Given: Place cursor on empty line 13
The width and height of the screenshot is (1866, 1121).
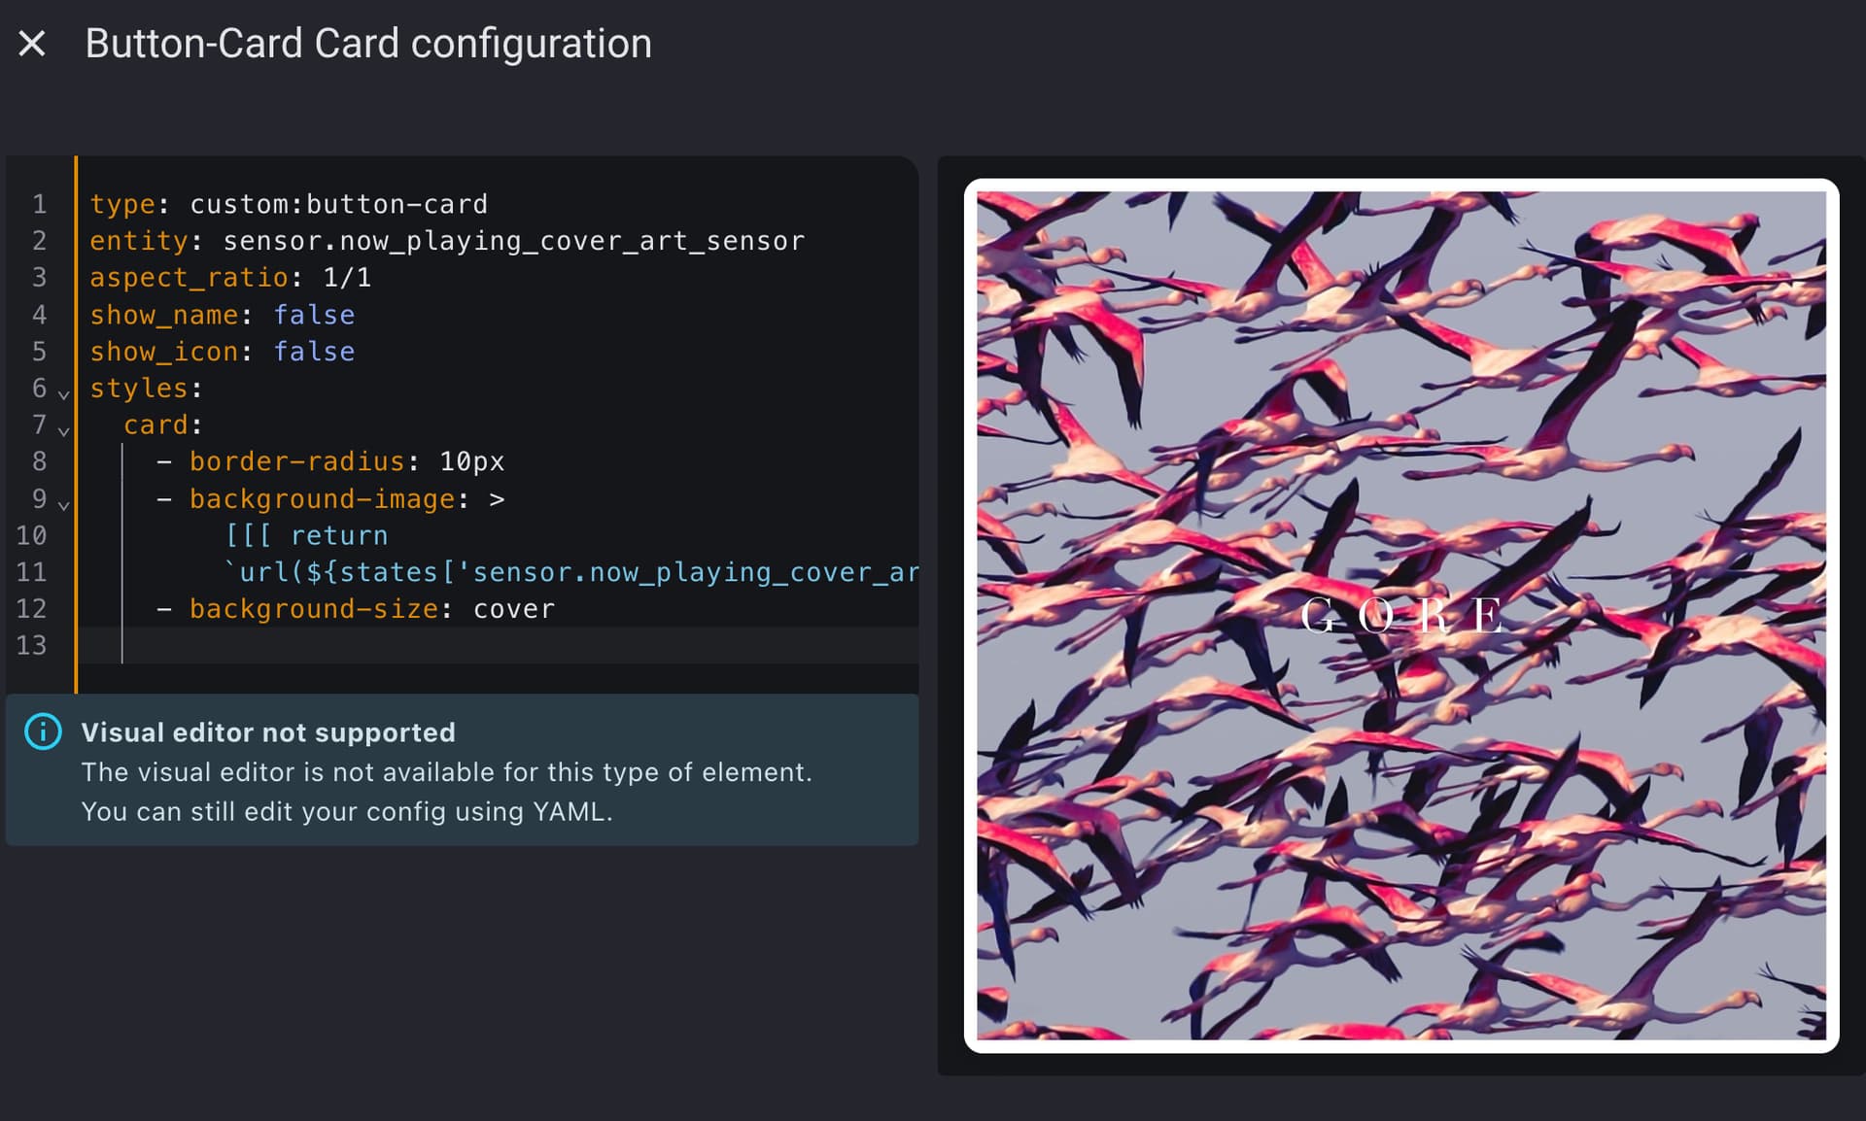Looking at the screenshot, I should (x=486, y=646).
